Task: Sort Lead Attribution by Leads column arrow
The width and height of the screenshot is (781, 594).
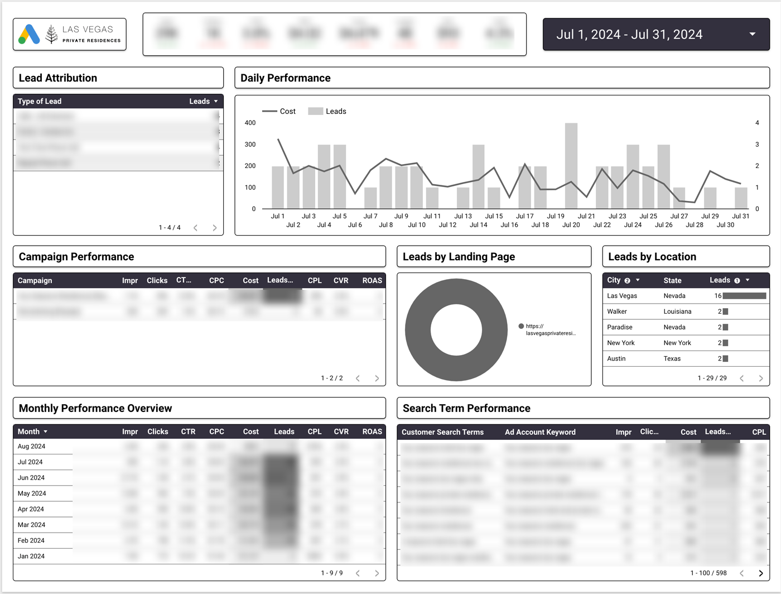Action: point(216,102)
